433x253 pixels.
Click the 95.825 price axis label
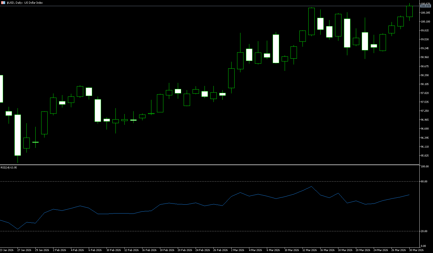(x=425, y=156)
